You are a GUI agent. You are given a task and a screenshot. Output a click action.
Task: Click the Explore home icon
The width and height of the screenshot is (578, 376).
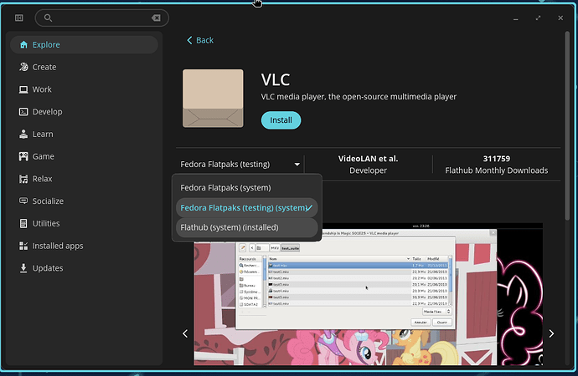click(23, 45)
